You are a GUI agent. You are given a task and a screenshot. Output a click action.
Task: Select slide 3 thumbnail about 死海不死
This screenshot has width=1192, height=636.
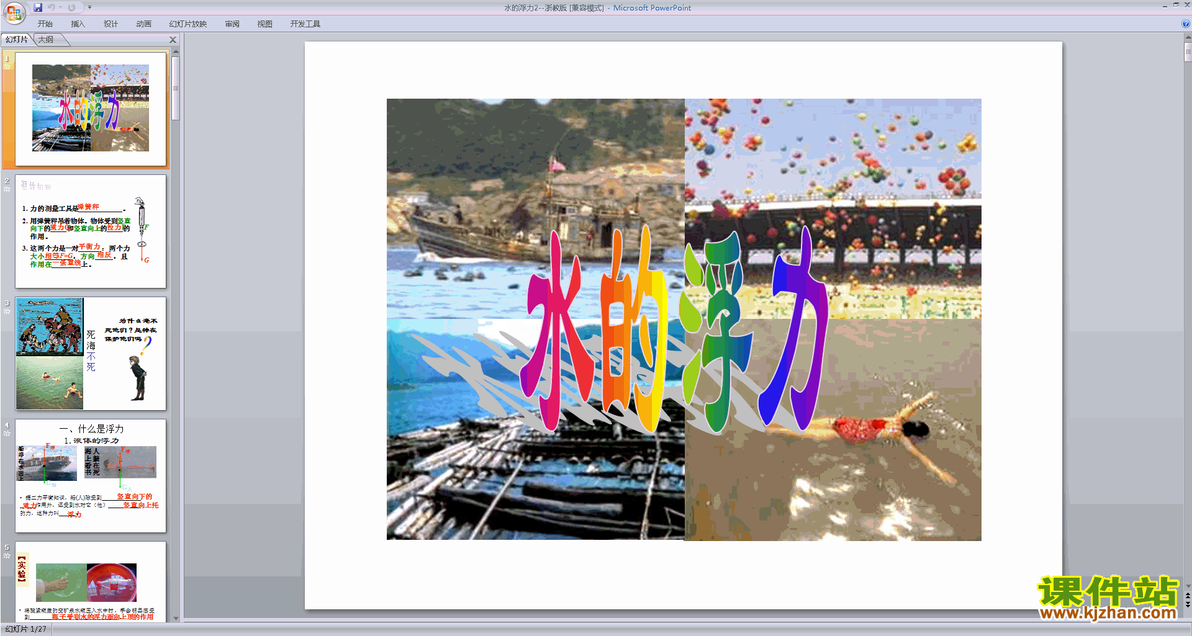click(x=91, y=354)
